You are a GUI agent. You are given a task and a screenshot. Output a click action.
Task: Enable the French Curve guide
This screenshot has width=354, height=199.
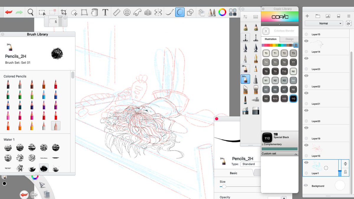point(137,12)
